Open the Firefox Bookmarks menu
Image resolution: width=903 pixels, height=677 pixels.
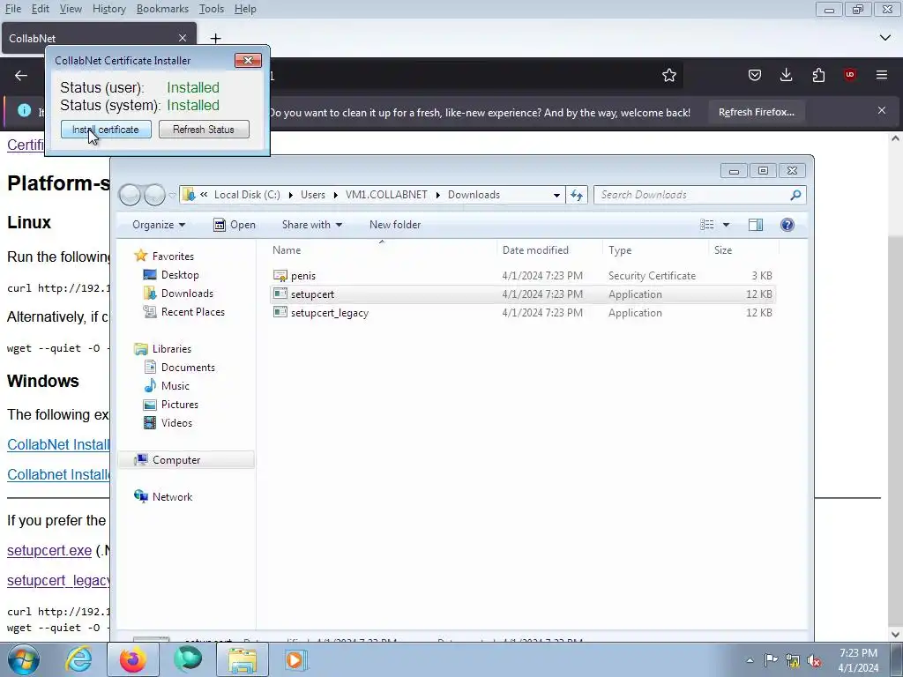[162, 9]
